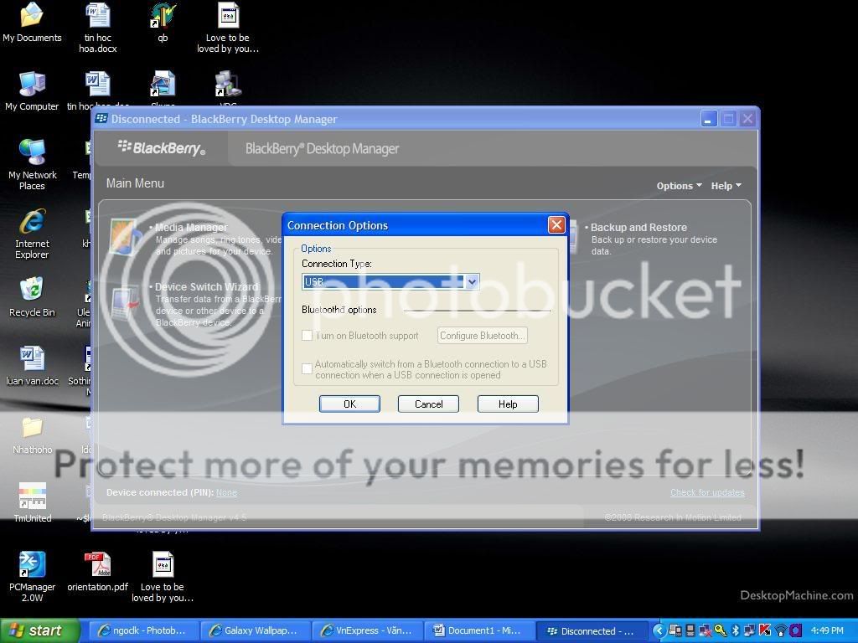This screenshot has width=858, height=643.
Task: Open the Windows Start menu
Action: tap(39, 630)
